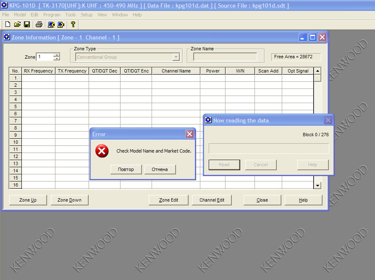Open the View menu
The width and height of the screenshot is (375, 280).
(102, 15)
